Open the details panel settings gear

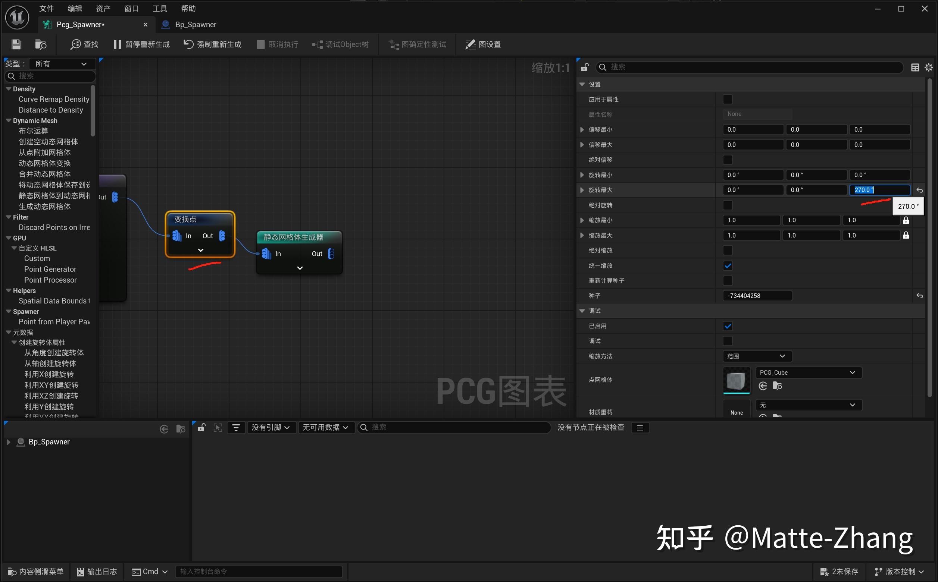coord(929,67)
